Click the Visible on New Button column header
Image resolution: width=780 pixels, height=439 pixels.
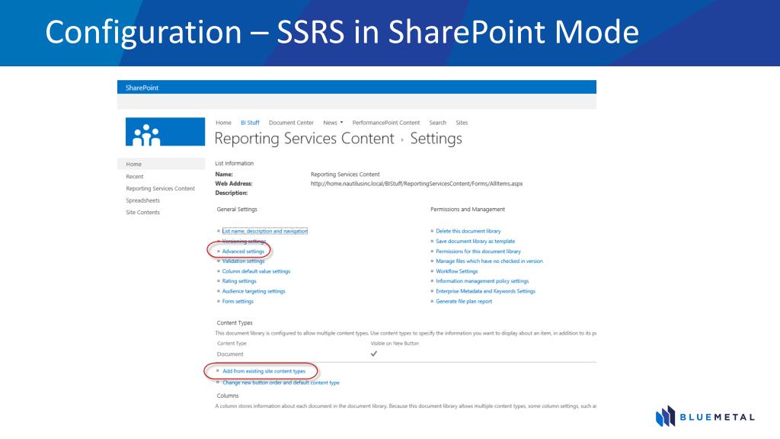pyautogui.click(x=395, y=344)
